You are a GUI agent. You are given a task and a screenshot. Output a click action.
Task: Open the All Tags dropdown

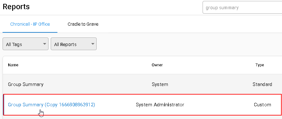coord(26,44)
